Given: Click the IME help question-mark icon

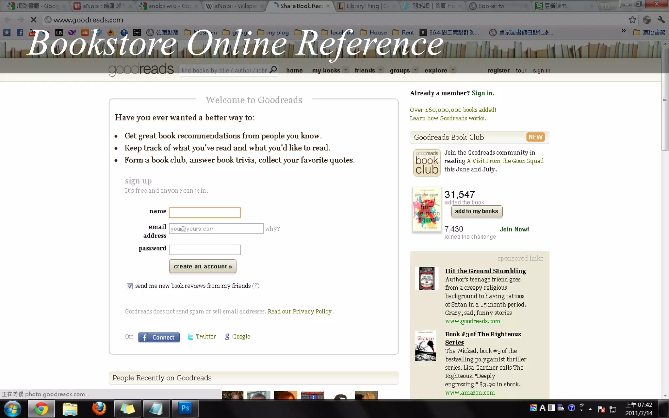Looking at the screenshot, I should coord(571,408).
